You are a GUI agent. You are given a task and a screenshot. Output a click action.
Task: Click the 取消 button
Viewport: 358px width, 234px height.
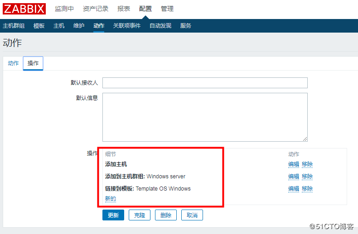(192, 215)
